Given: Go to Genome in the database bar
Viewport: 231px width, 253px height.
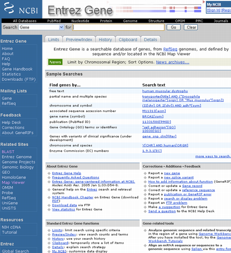Looking at the screenshot, I should click(x=130, y=21).
